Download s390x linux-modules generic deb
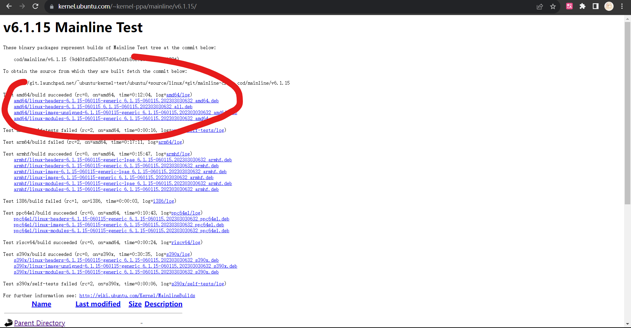 pos(116,272)
